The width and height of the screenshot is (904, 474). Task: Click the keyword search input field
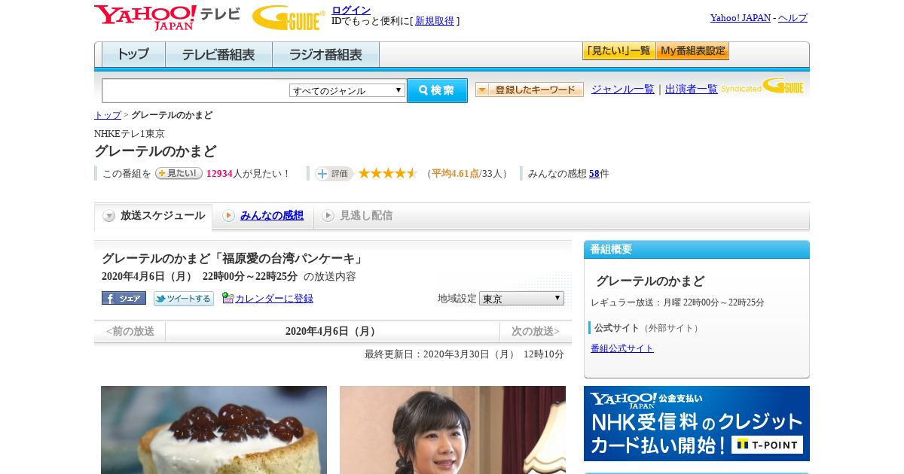196,90
